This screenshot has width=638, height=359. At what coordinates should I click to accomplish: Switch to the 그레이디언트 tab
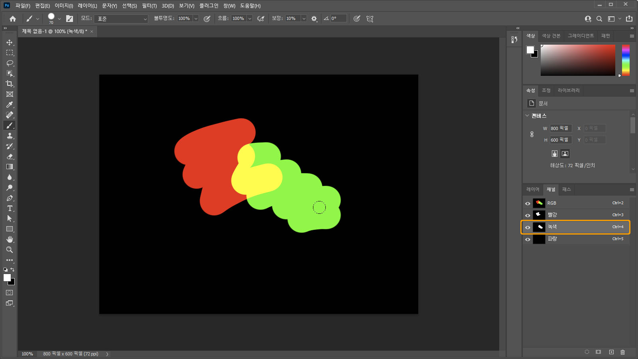pos(581,36)
